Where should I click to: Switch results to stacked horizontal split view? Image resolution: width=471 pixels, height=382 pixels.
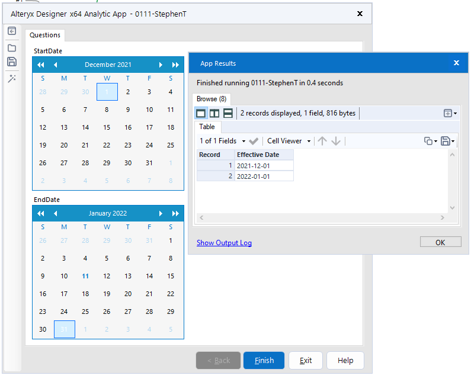point(228,113)
